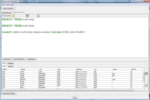
Task: Click the EMPNO column header
Action: pos(11,69)
